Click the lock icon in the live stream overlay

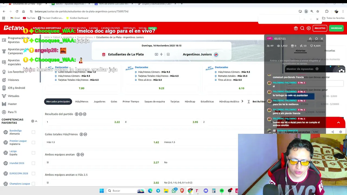310,39
